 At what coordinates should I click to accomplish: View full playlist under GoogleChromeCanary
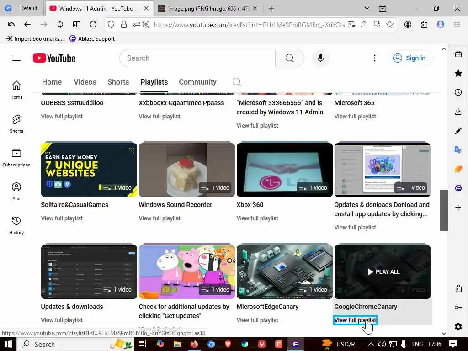coord(355,320)
